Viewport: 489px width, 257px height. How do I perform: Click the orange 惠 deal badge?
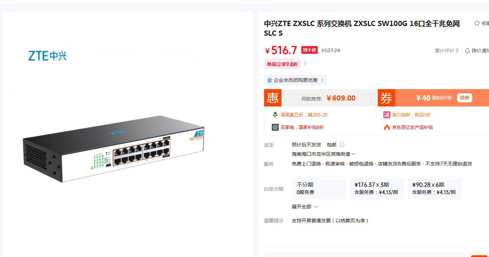pos(273,98)
